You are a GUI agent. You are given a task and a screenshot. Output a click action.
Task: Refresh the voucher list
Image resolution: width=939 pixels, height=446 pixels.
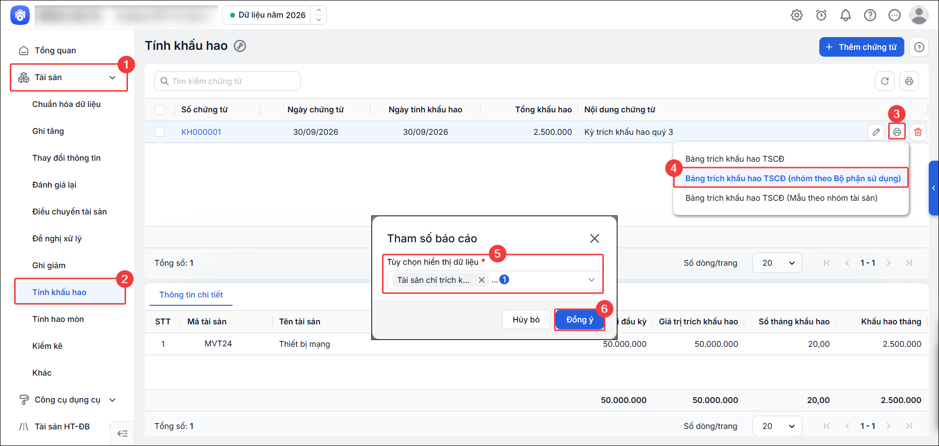pos(885,81)
